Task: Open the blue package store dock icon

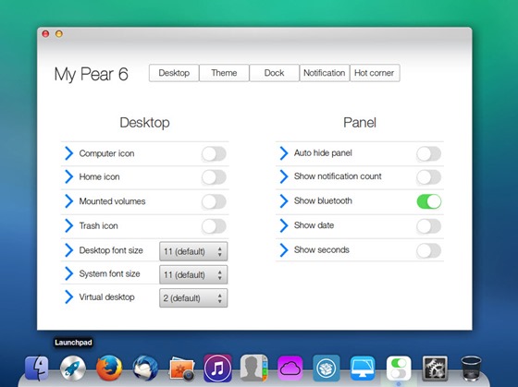Action: (327, 369)
